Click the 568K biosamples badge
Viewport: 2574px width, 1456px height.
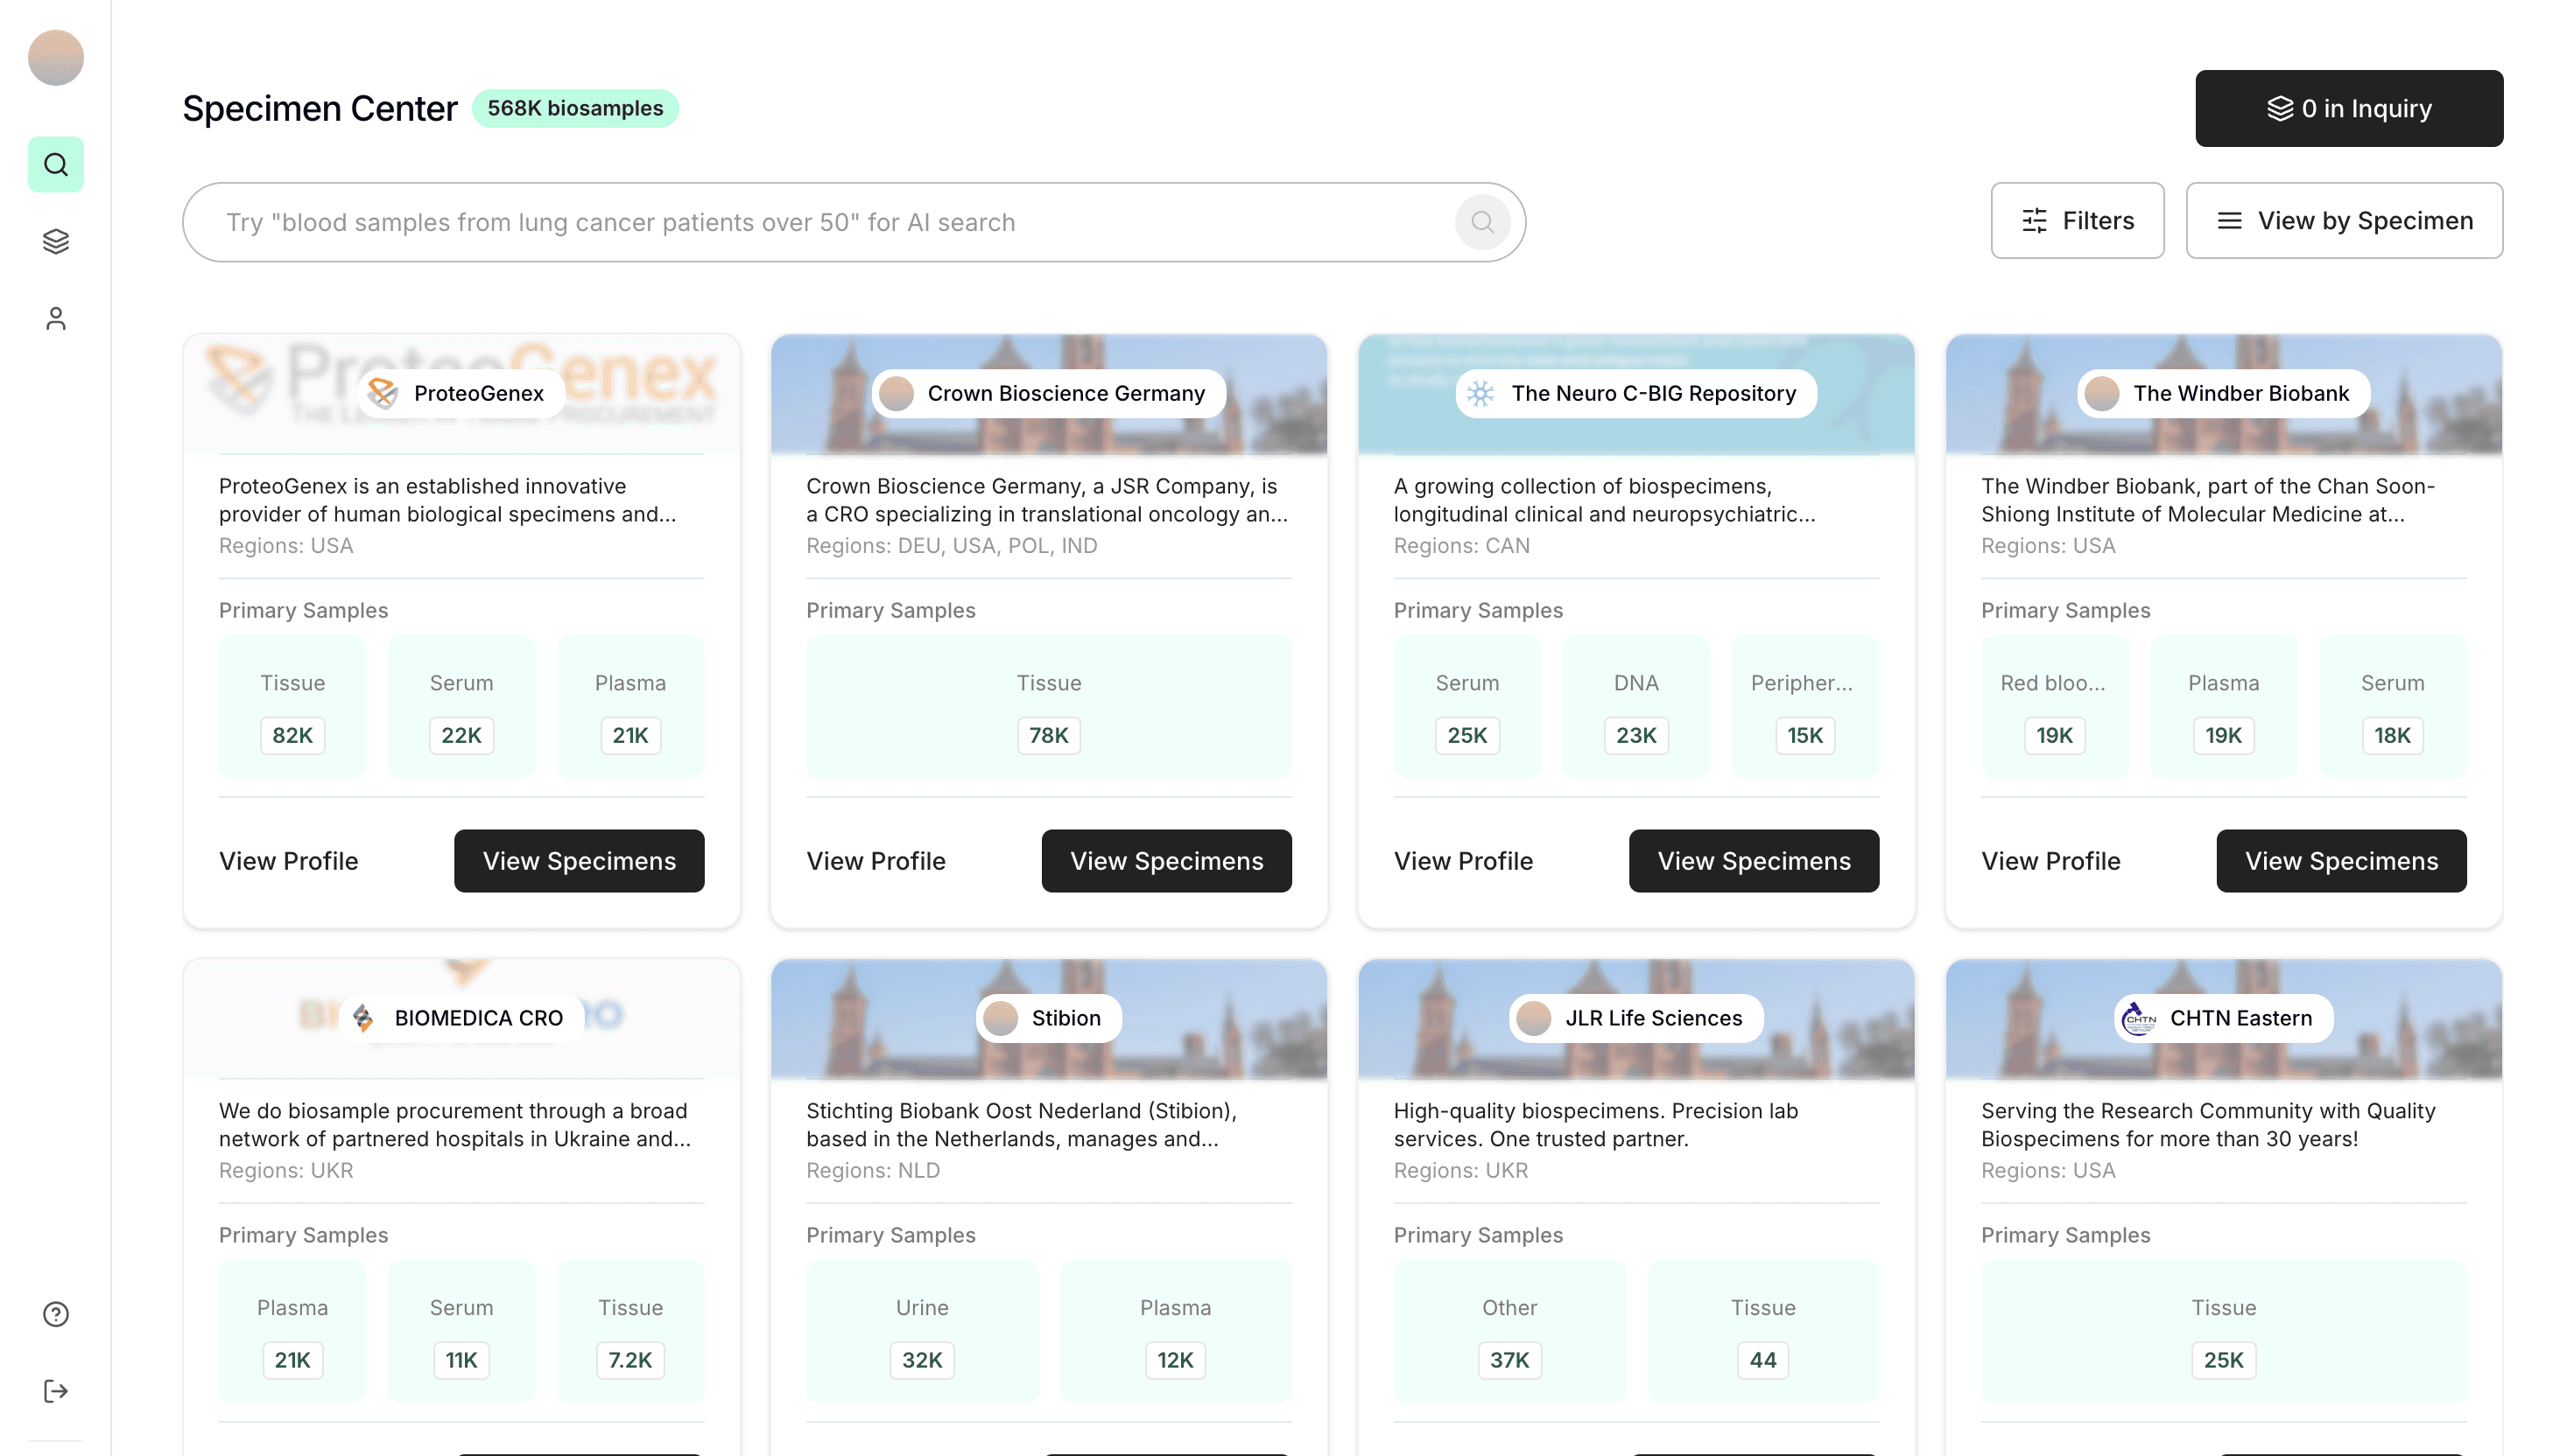[575, 108]
